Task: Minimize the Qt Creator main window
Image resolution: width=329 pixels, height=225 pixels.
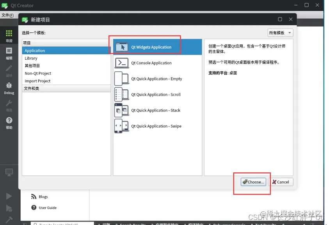Action: pos(296,5)
